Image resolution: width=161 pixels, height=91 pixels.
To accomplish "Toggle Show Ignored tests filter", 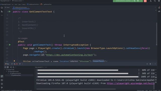I will 8,67.
